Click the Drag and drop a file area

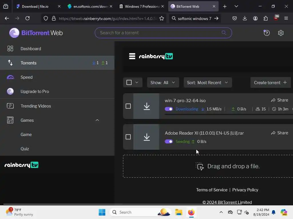pos(208,166)
